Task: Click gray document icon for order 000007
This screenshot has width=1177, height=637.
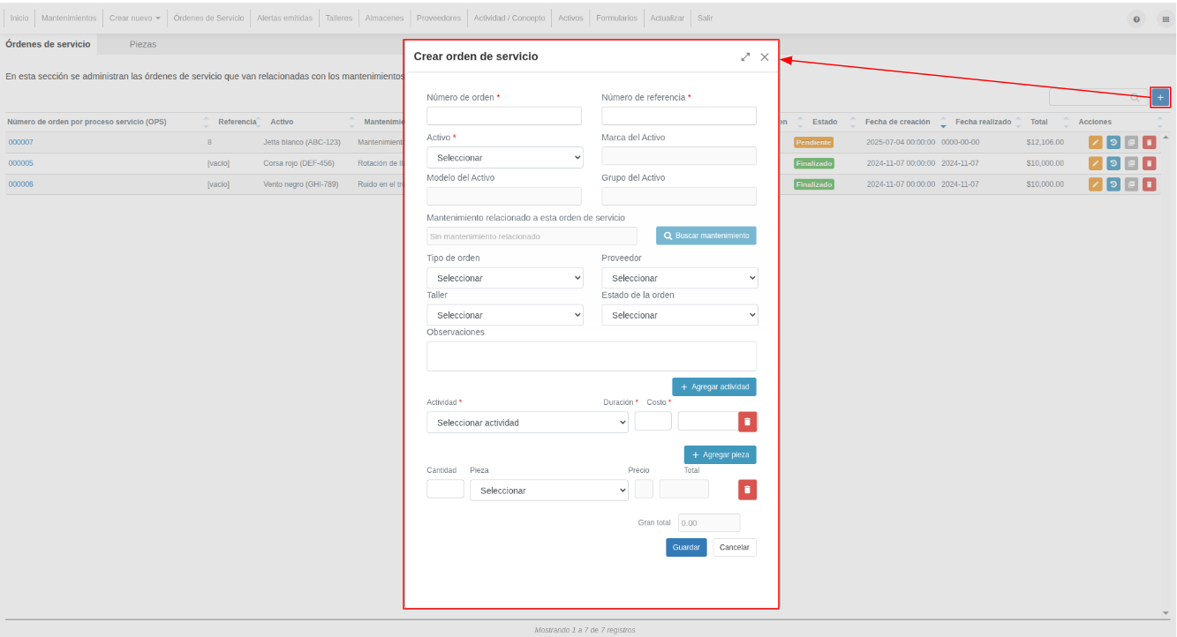Action: 1131,142
